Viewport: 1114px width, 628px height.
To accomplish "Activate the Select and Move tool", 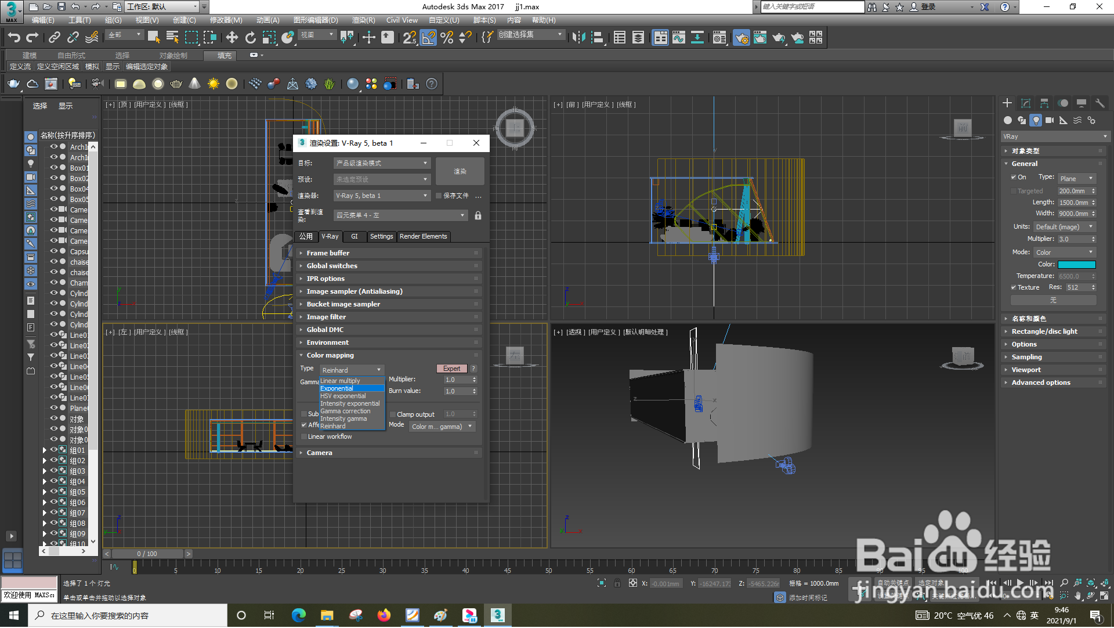I will click(232, 38).
